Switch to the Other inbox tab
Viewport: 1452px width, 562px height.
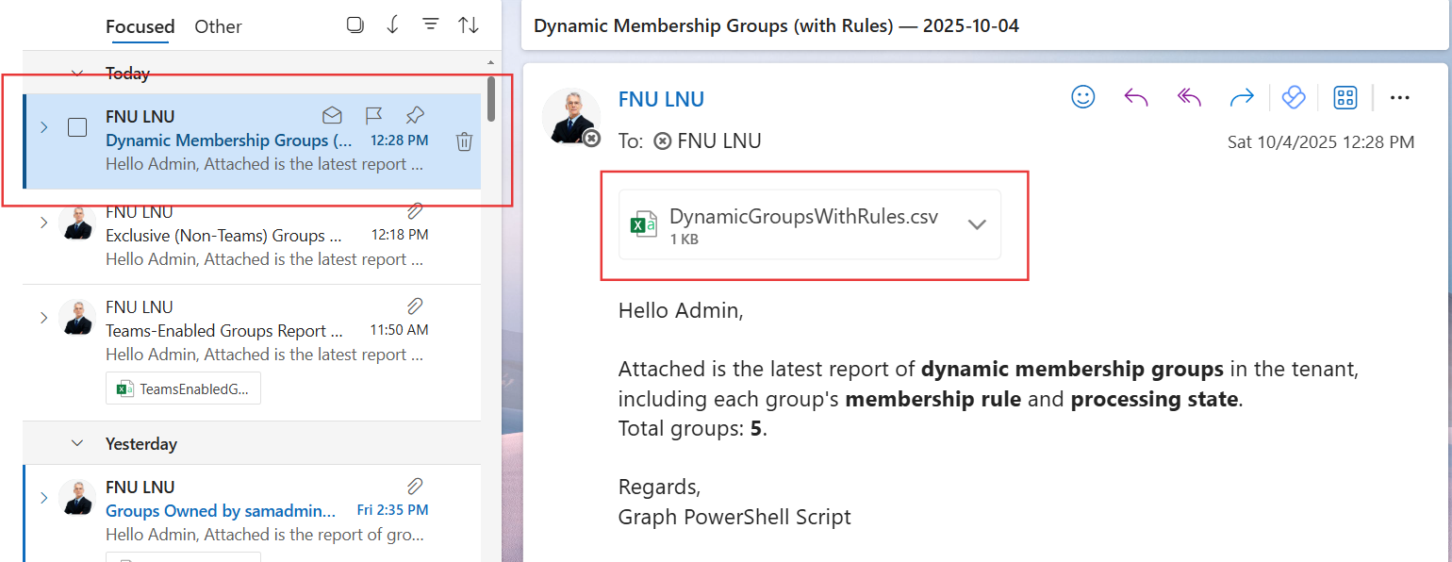[218, 26]
